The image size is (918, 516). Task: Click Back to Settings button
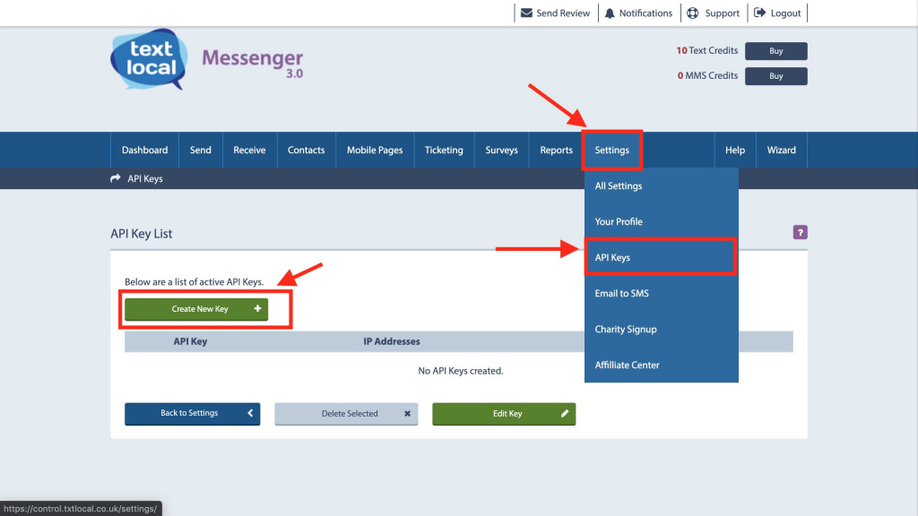192,413
